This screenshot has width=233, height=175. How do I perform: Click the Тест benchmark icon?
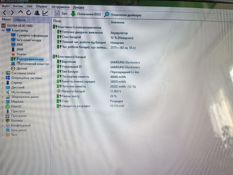pos(7,135)
